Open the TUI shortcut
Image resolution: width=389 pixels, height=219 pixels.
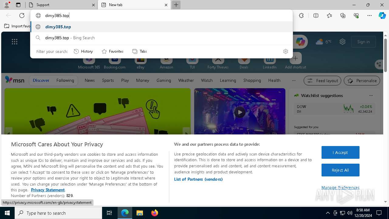pos(192,63)
